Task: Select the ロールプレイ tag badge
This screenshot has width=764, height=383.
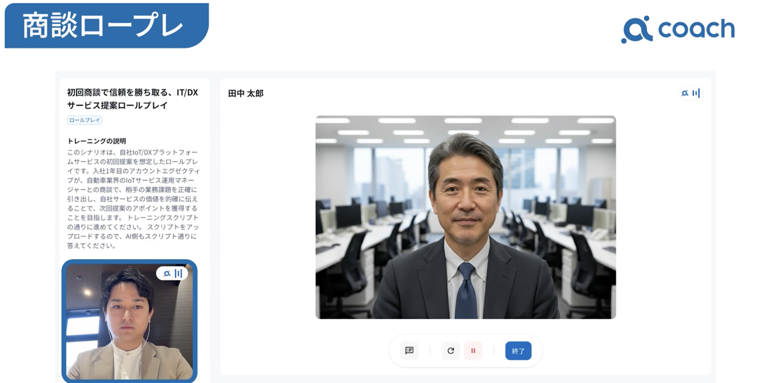Action: [85, 120]
